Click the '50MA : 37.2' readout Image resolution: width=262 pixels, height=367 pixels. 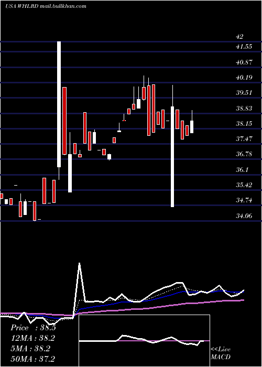33,359
